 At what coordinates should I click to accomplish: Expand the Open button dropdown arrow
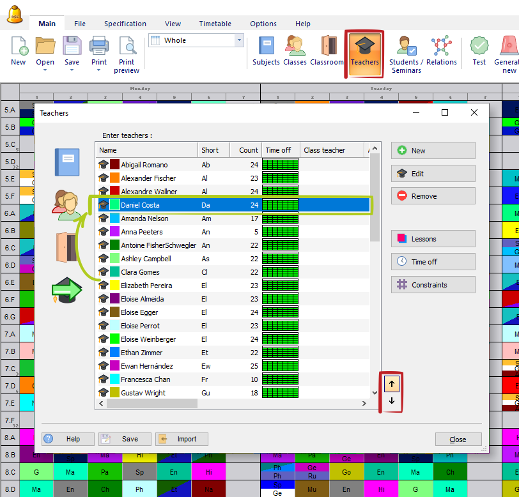click(x=45, y=70)
